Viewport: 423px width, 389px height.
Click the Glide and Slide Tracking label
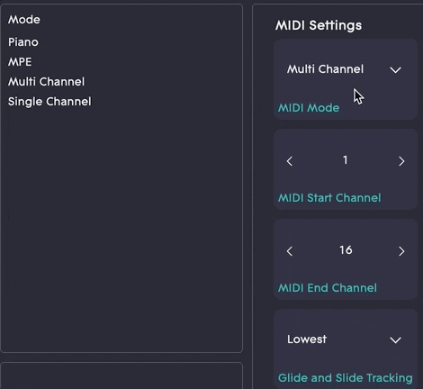345,378
